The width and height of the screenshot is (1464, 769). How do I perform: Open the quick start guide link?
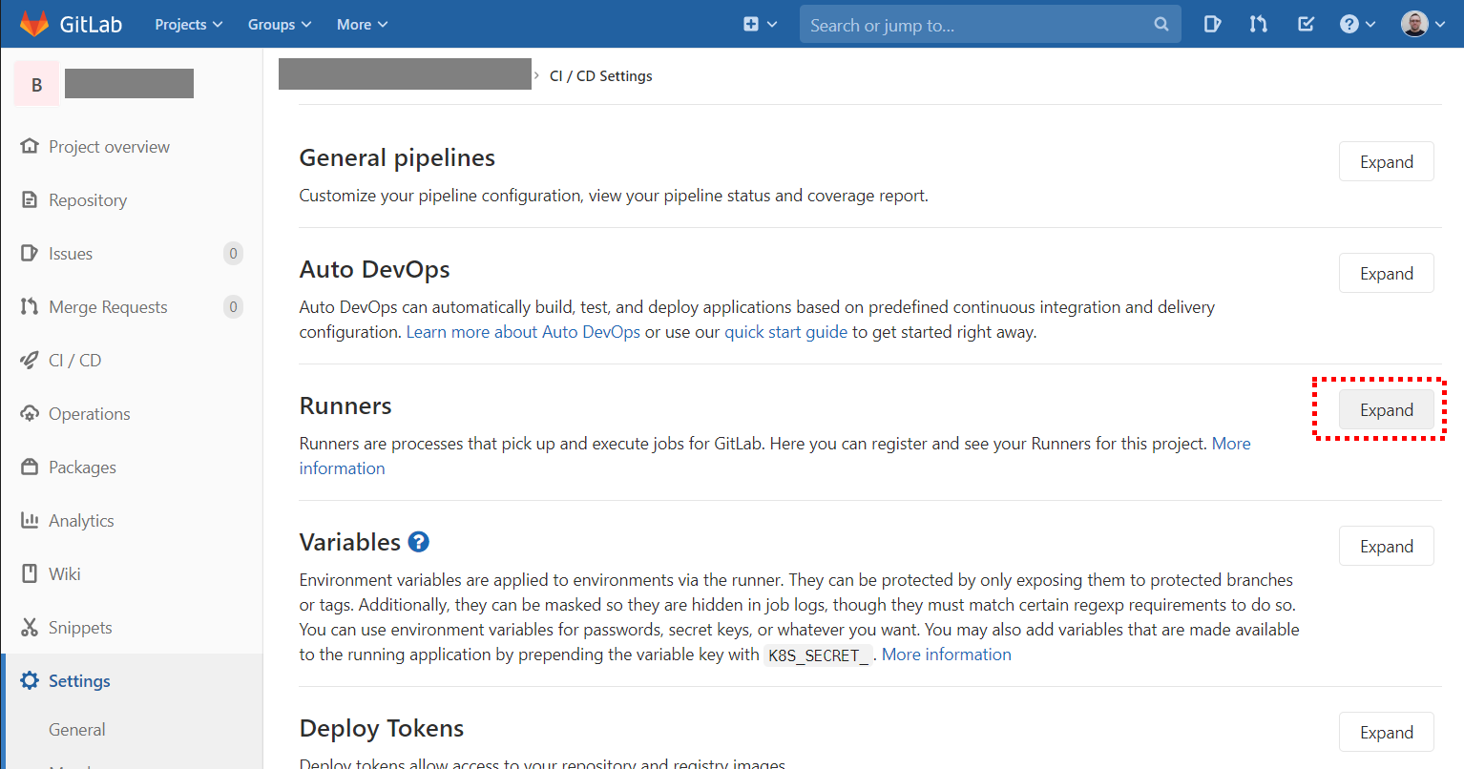pos(785,332)
